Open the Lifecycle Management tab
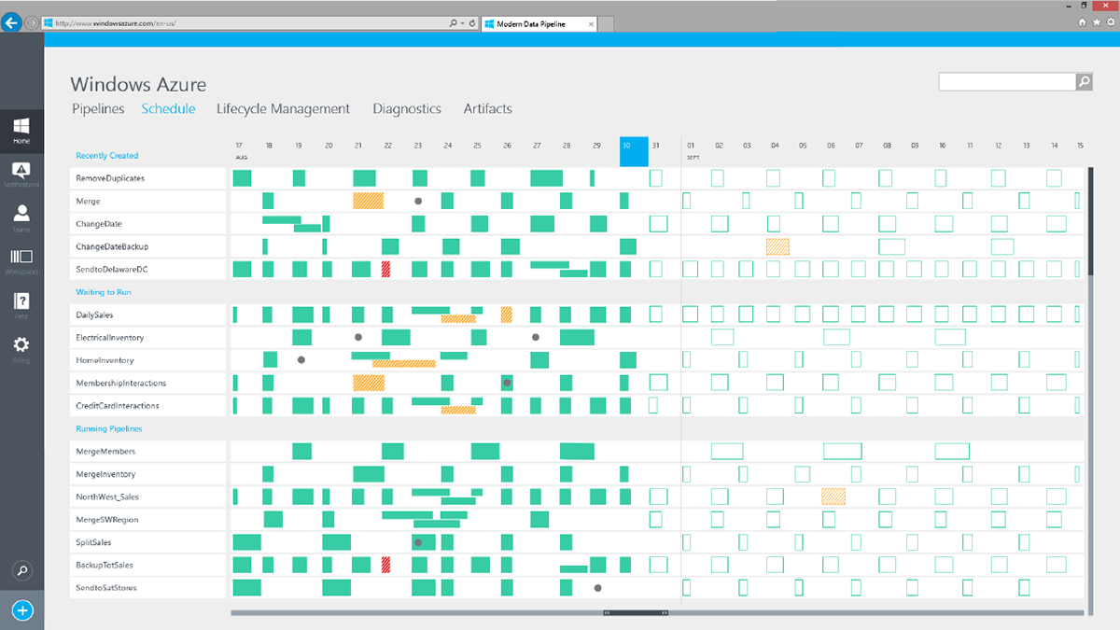1120x630 pixels. (283, 109)
